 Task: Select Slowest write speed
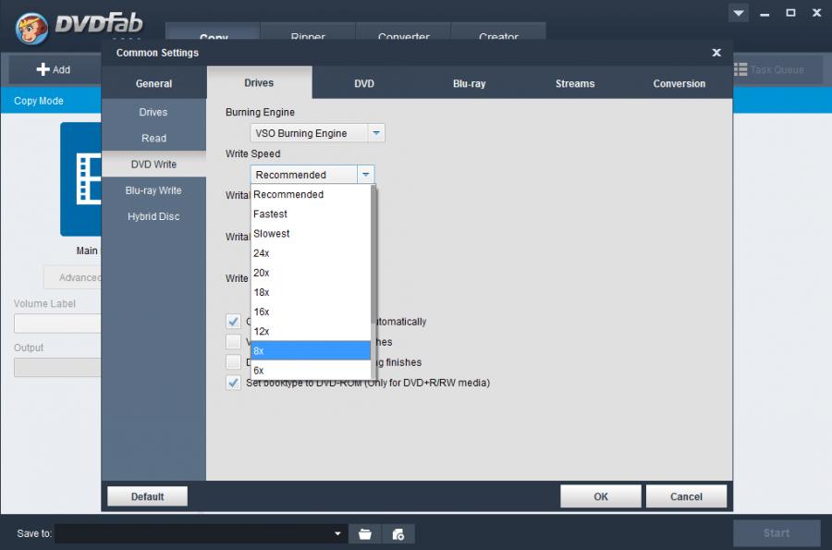[x=311, y=234]
